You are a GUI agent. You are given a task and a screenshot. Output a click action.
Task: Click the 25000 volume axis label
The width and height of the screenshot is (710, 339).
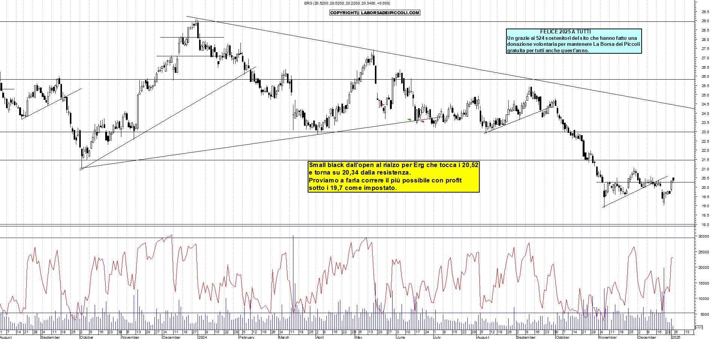click(704, 252)
